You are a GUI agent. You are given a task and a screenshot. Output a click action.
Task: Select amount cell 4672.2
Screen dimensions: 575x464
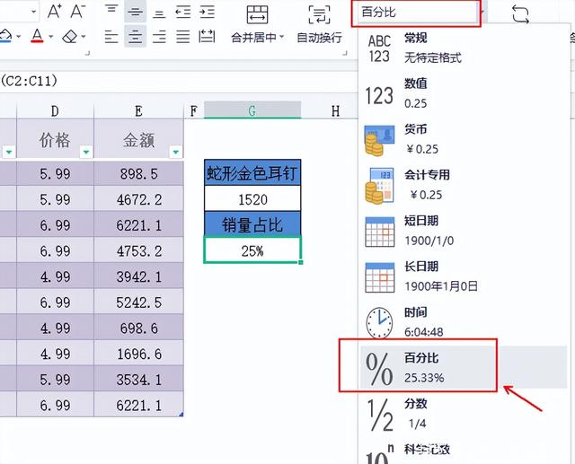[x=138, y=199]
